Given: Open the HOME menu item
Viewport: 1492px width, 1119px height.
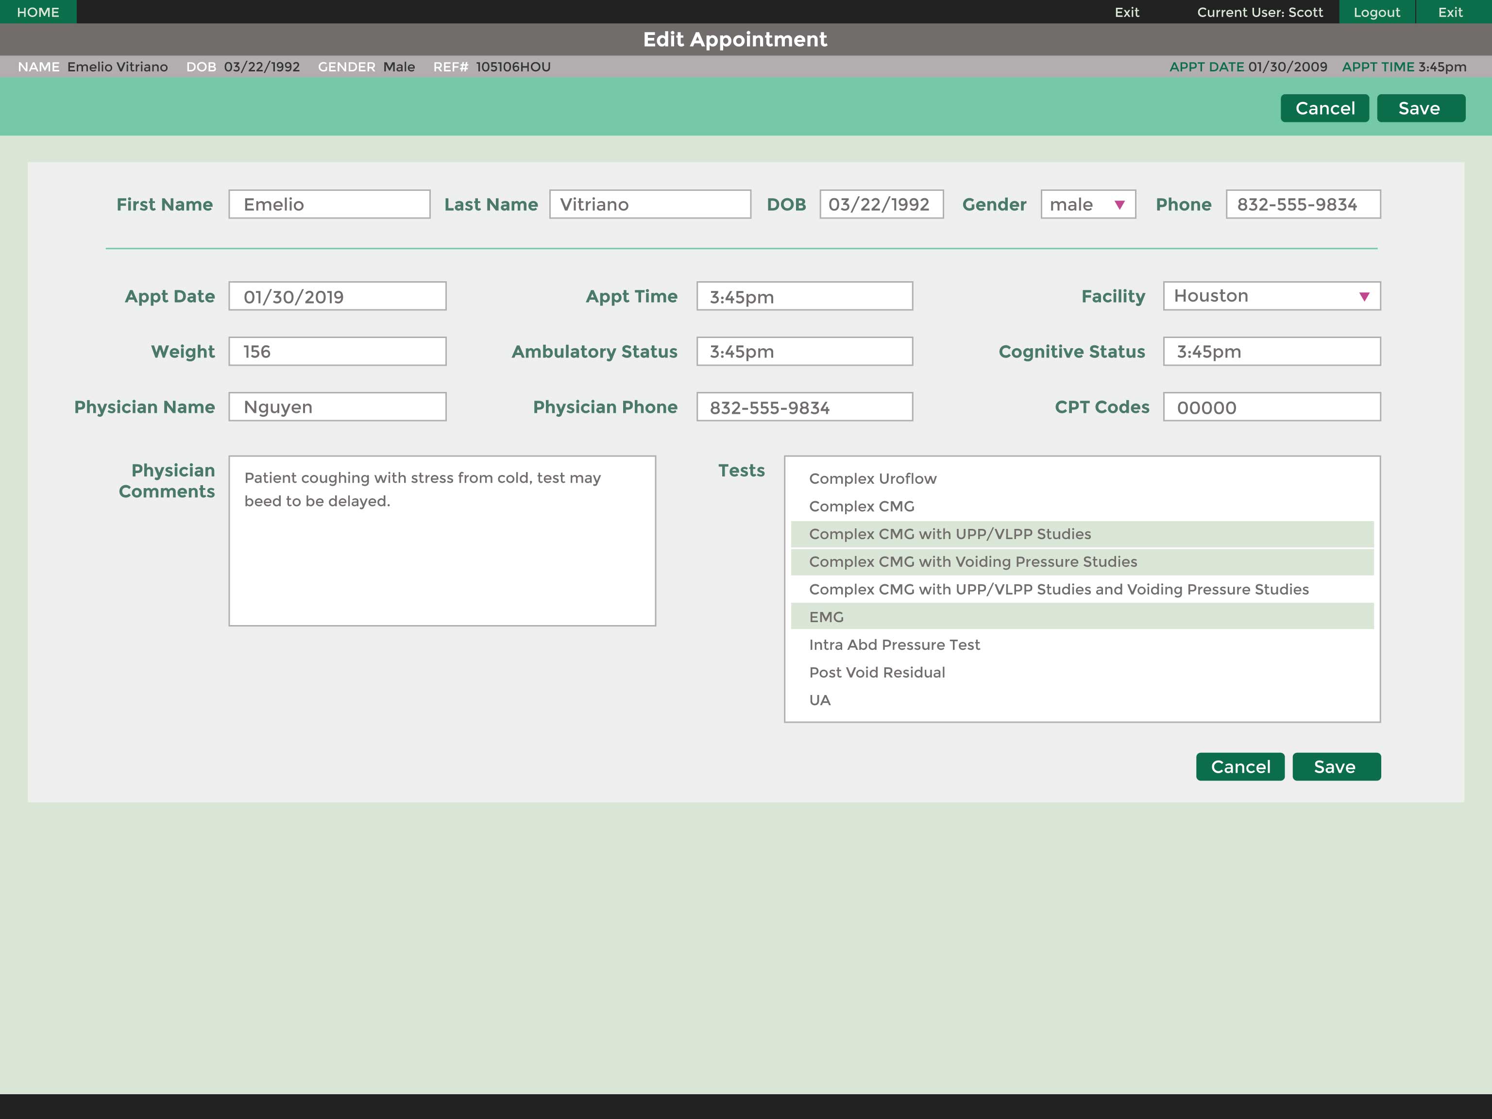Looking at the screenshot, I should pos(38,12).
